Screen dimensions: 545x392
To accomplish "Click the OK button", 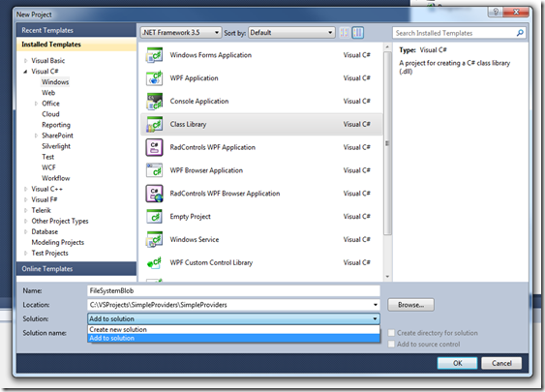I will click(457, 363).
